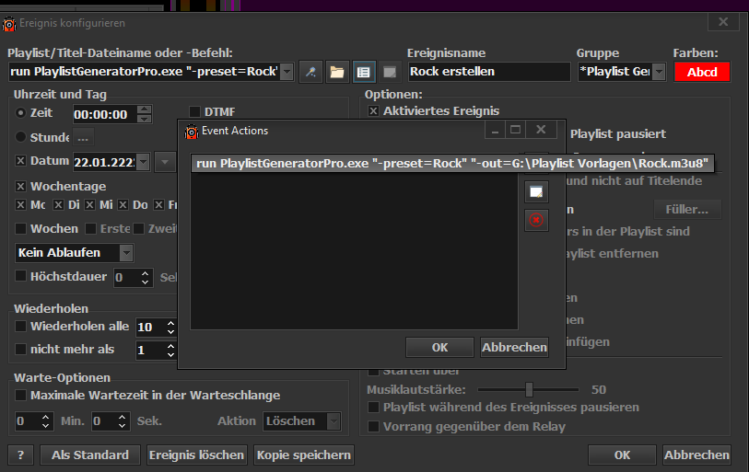Minimize the Event Actions window
This screenshot has width=749, height=472.
496,130
